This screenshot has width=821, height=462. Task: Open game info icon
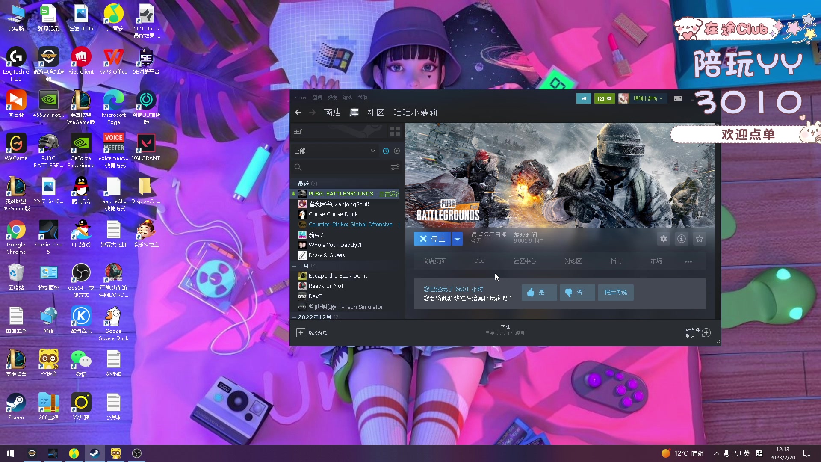[682, 239]
